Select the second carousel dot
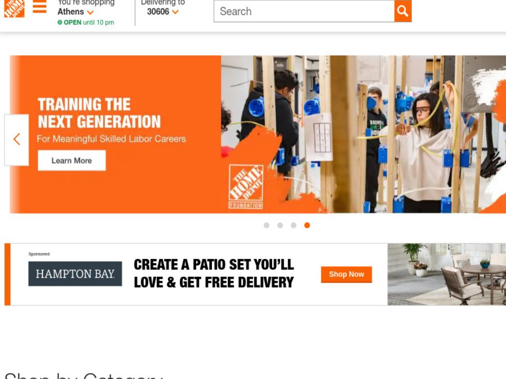Screen dimensions: 506x379 pyautogui.click(x=280, y=225)
